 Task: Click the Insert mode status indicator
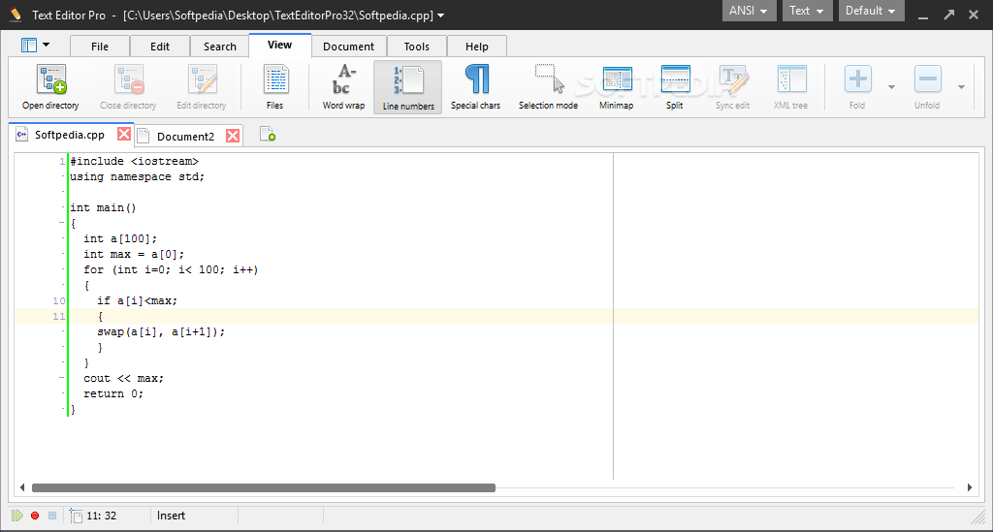click(x=171, y=516)
